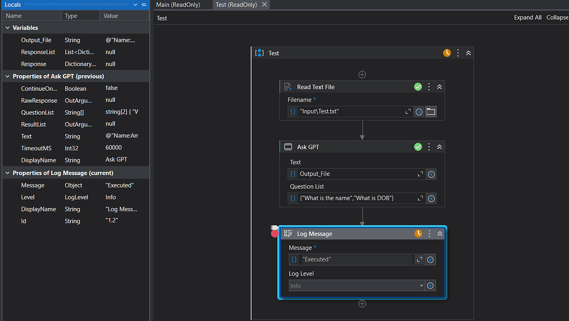Image resolution: width=569 pixels, height=321 pixels.
Task: Open options menu of Read Text File activity
Action: click(x=429, y=87)
